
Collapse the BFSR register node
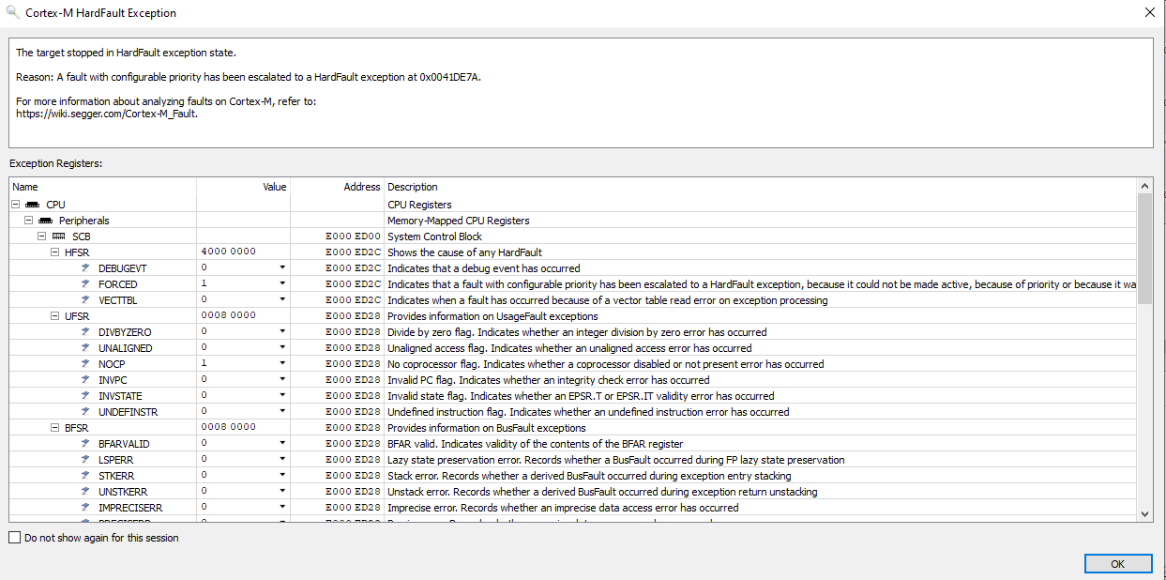54,428
